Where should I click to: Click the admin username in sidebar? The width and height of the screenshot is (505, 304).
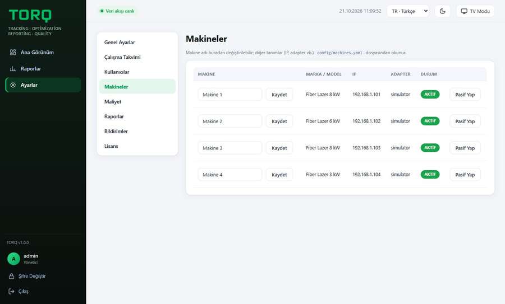click(31, 256)
